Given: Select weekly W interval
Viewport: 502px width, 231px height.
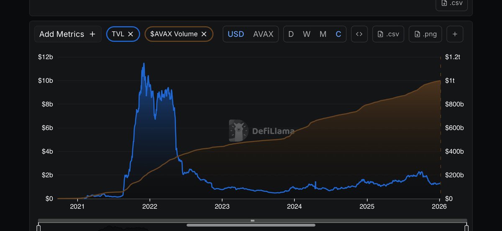Looking at the screenshot, I should (x=307, y=34).
